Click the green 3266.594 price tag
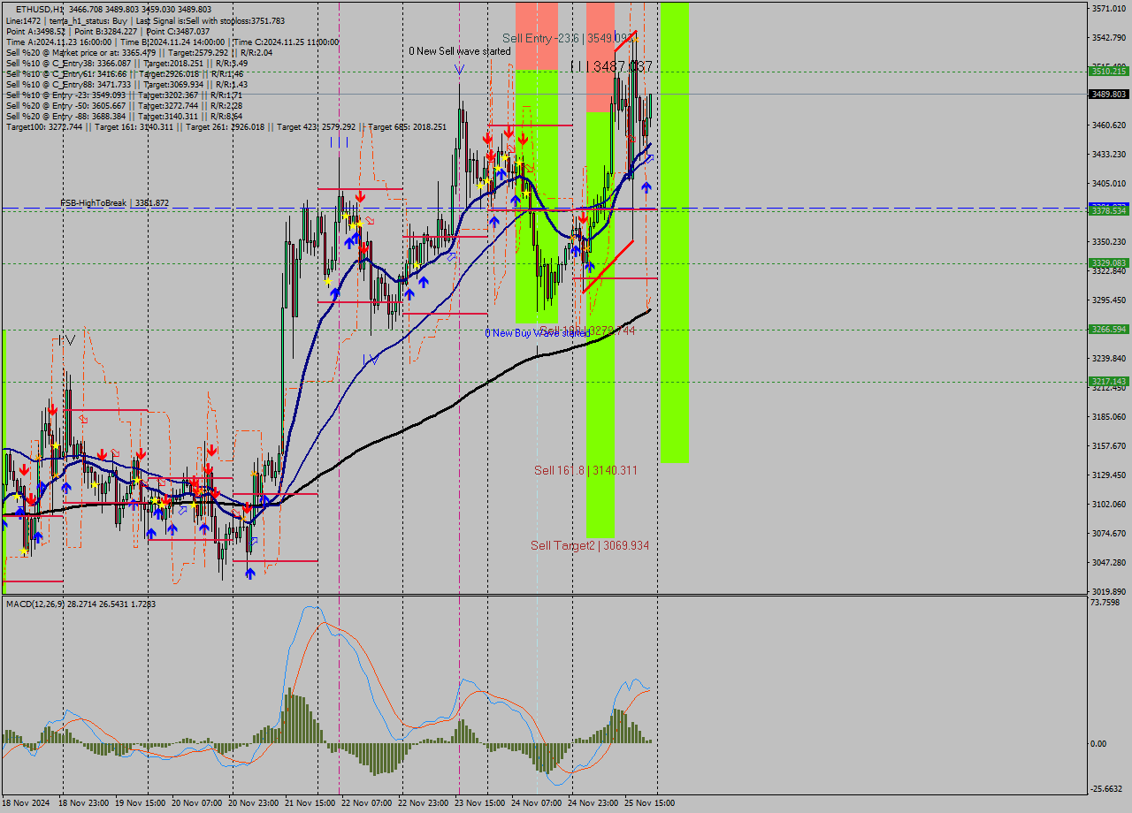The image size is (1132, 813). [x=1109, y=329]
